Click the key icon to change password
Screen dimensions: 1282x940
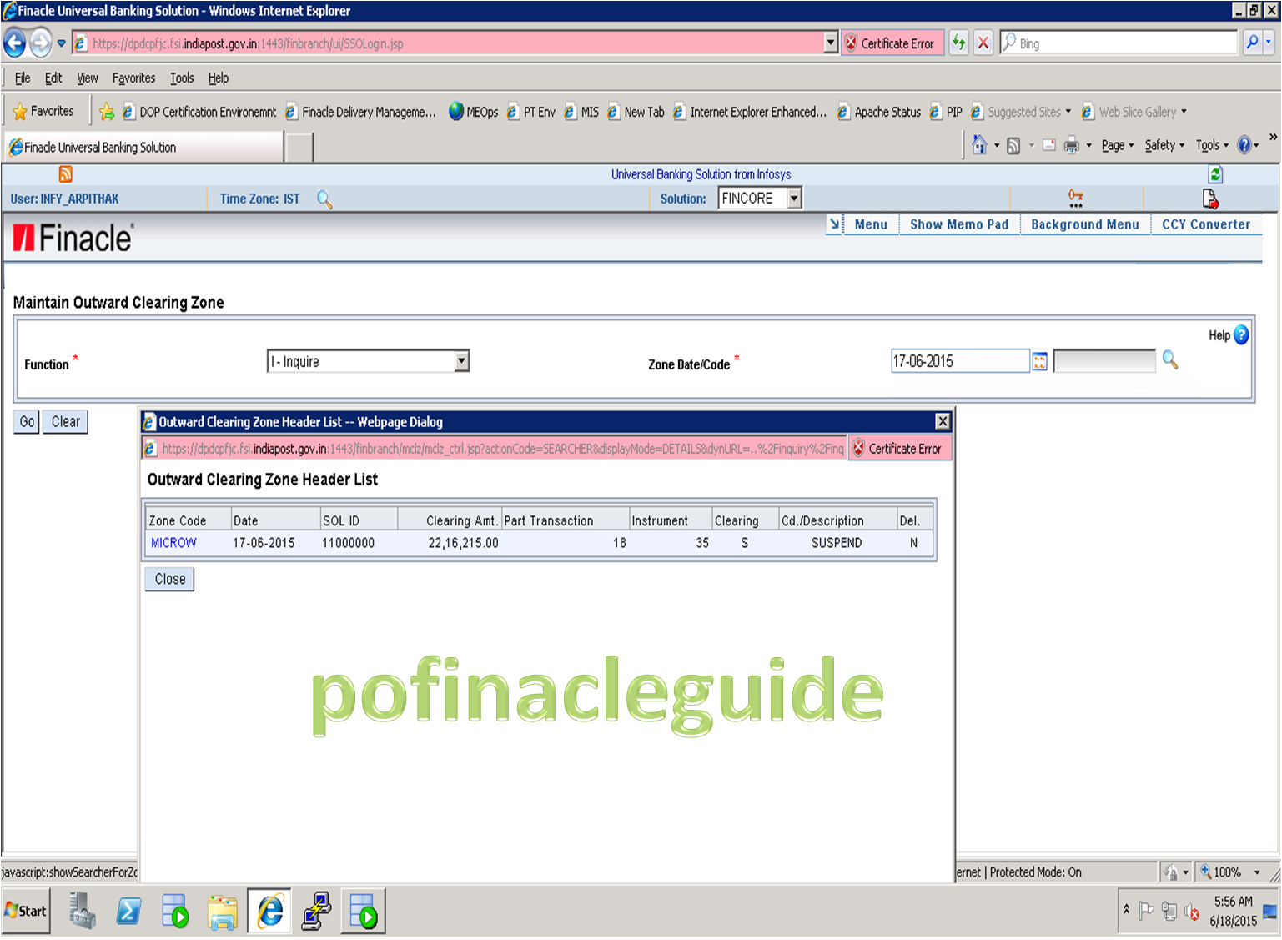pos(1075,198)
